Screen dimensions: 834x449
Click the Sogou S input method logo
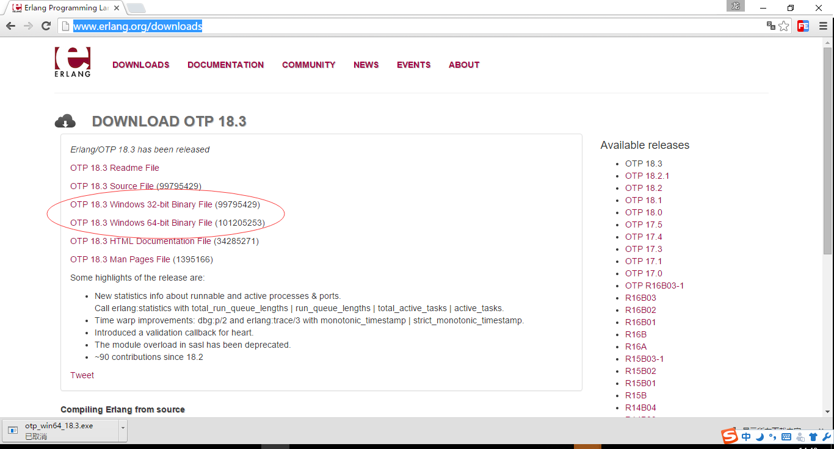tap(730, 437)
